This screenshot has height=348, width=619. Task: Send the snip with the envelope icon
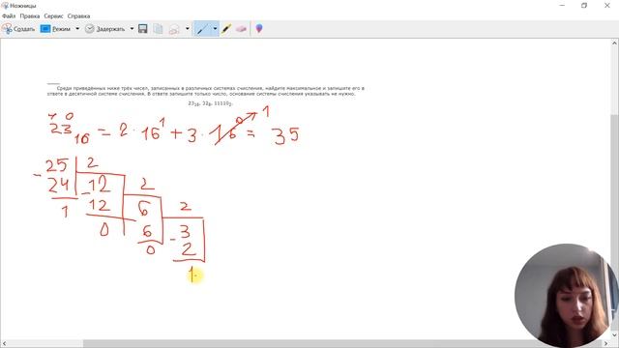pyautogui.click(x=174, y=29)
